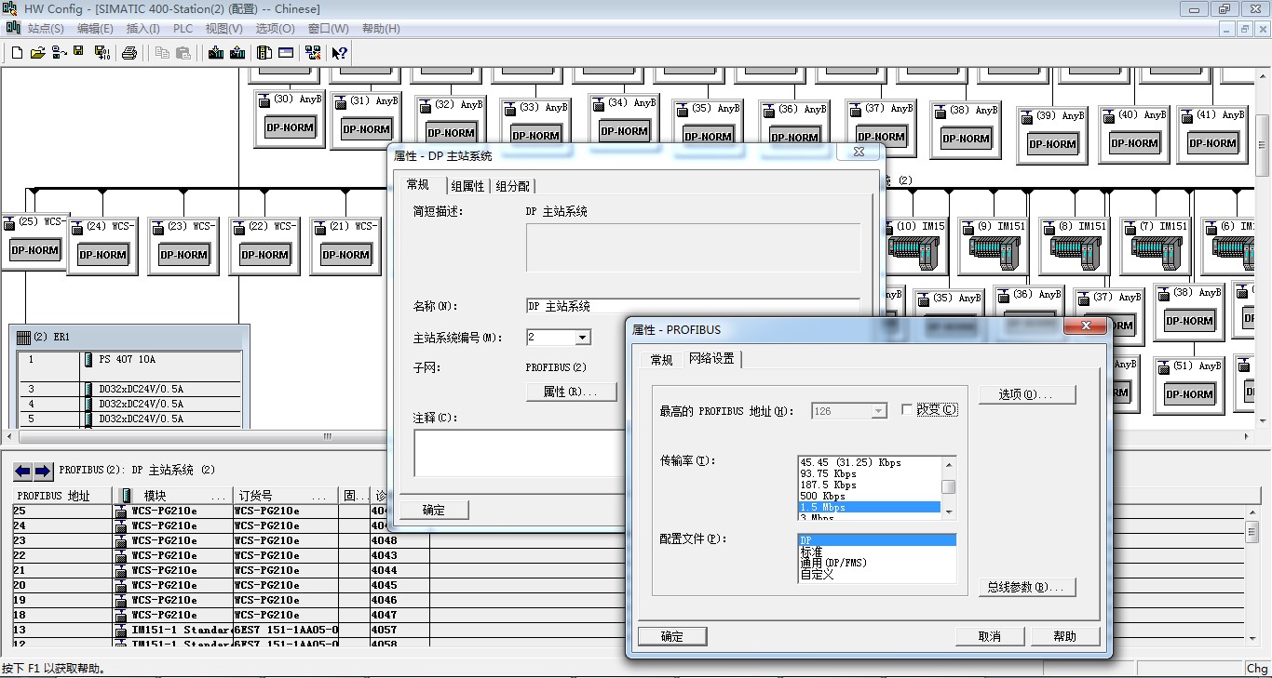Click the 属性(R)... button for the subnet
Viewport: 1272px width, 678px height.
click(x=571, y=392)
